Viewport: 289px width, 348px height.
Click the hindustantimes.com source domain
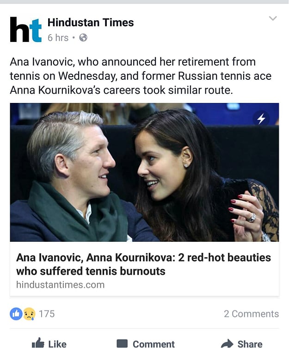click(x=60, y=285)
